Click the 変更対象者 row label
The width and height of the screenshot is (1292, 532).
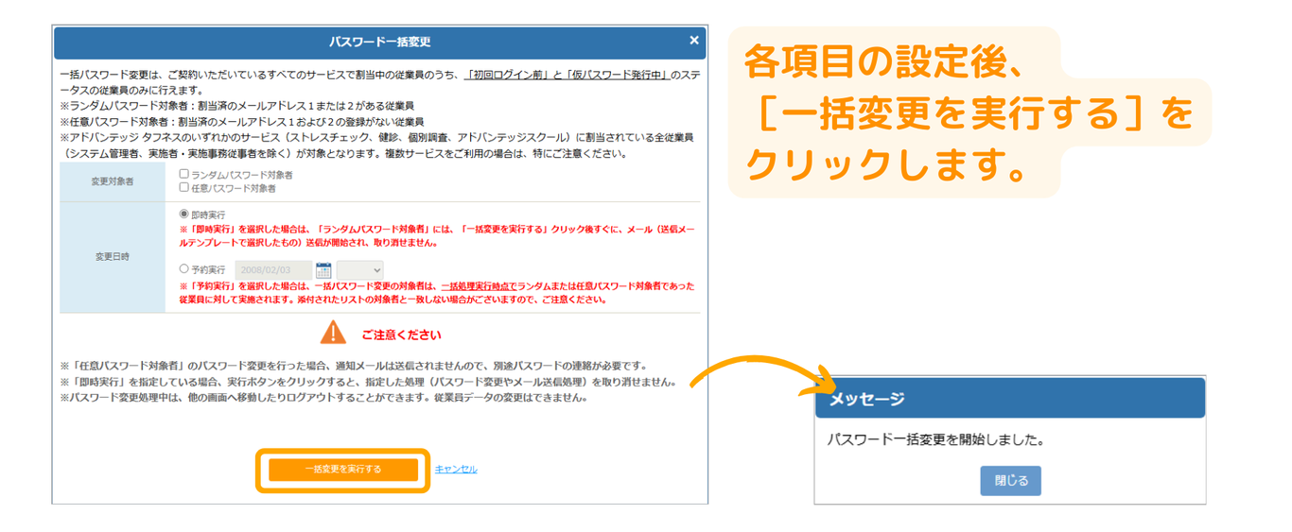[112, 181]
